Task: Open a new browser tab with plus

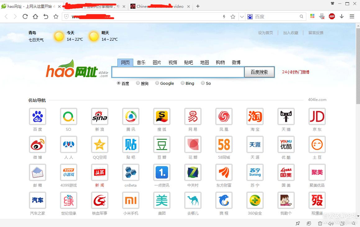Action: (x=198, y=6)
